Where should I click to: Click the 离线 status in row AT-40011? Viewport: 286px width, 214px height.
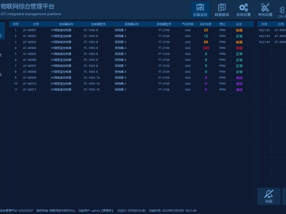[239, 89]
